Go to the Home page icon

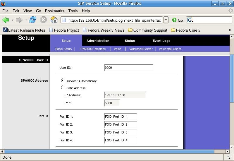pyautogui.click(x=54, y=20)
